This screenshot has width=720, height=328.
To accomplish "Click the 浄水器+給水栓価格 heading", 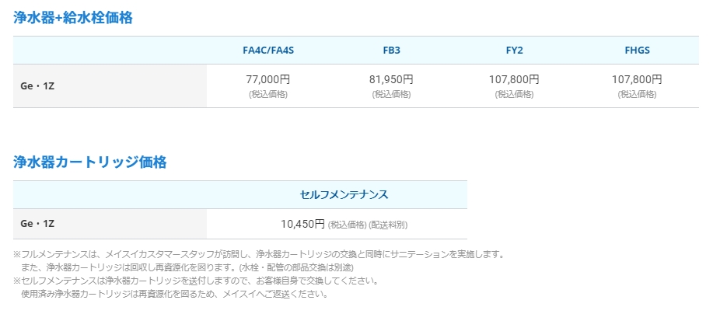I will pos(73,18).
